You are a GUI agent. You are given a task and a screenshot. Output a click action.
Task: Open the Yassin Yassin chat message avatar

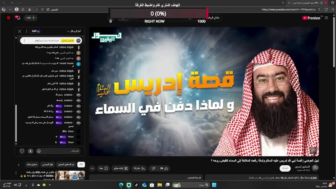click(78, 64)
